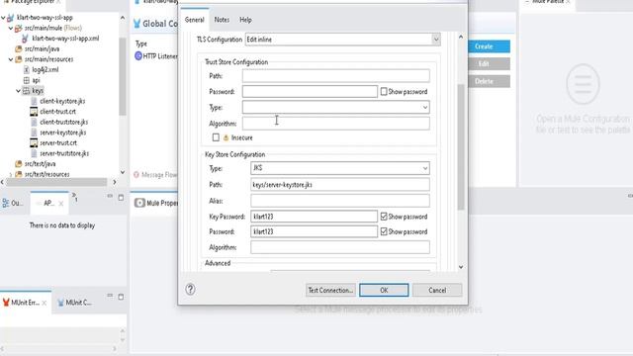Screen dimensions: 633x356
Task: Focus the Key Store Algorithm field
Action: coord(340,247)
